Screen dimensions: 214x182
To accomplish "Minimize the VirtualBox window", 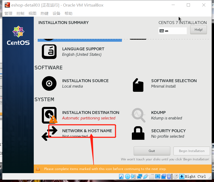I will [x=173, y=5].
